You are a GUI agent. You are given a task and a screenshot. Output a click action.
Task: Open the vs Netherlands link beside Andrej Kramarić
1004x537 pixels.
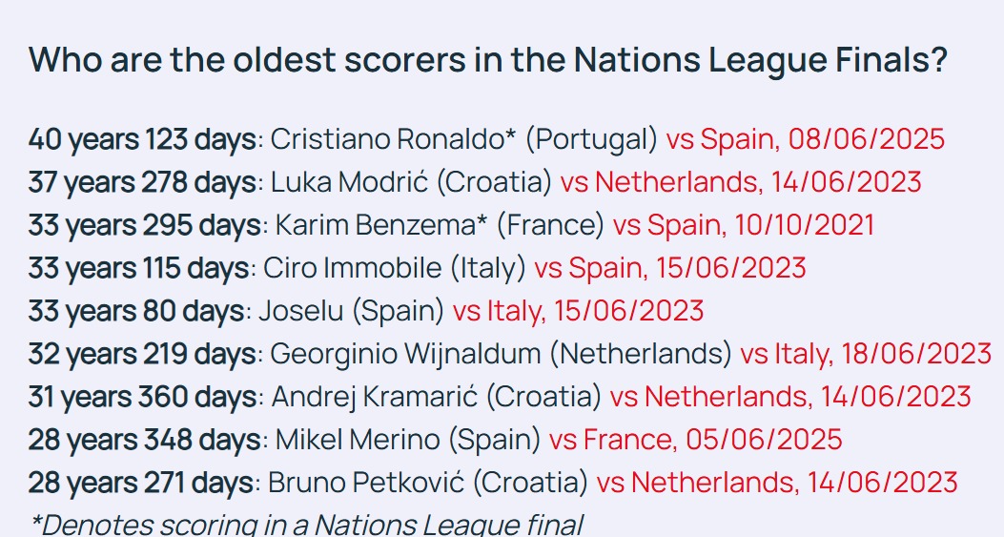[790, 397]
